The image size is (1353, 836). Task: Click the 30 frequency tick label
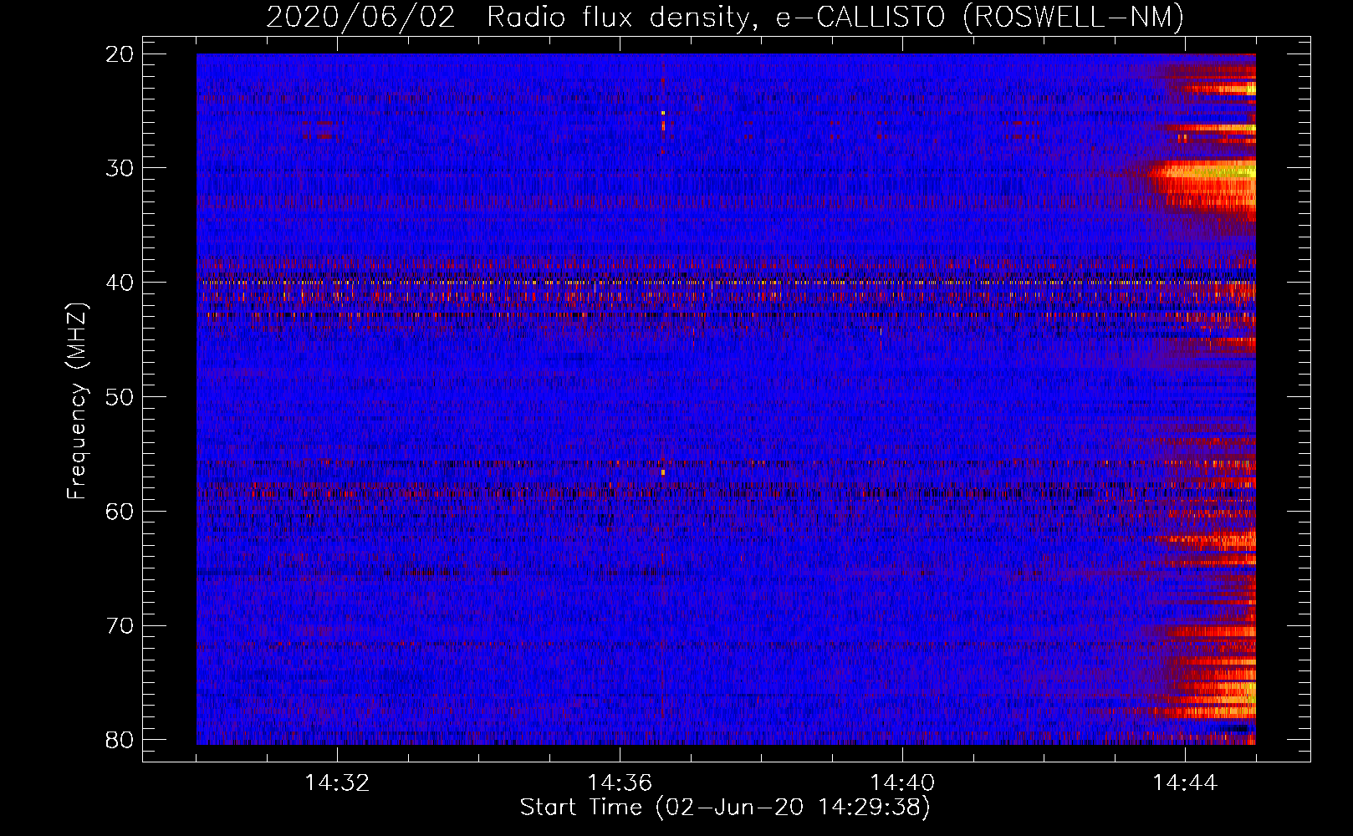pyautogui.click(x=120, y=168)
